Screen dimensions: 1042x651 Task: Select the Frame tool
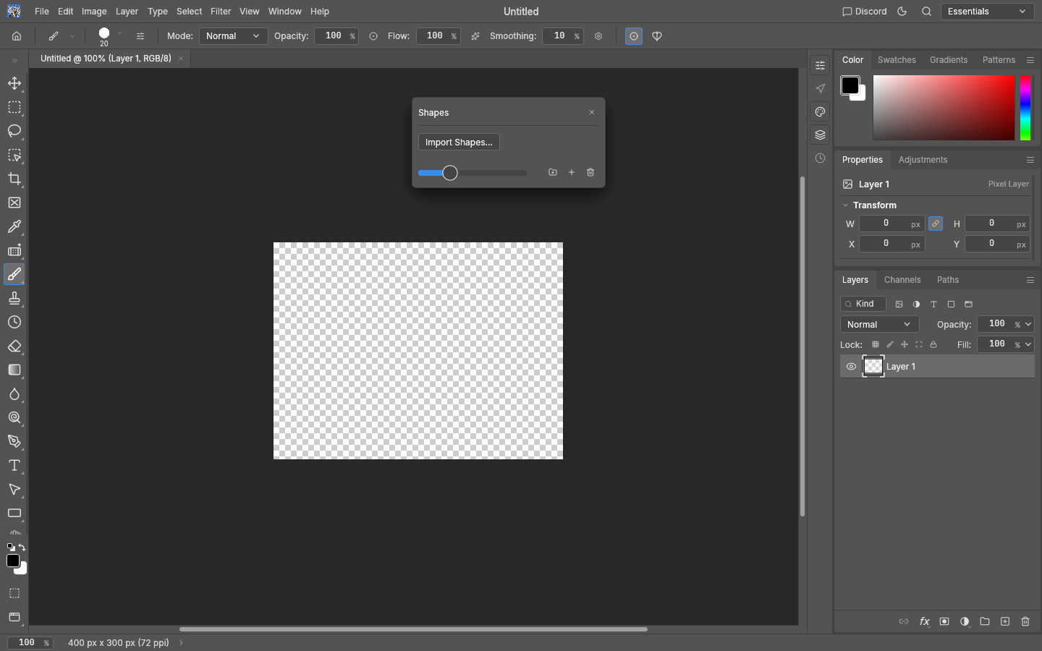click(14, 203)
